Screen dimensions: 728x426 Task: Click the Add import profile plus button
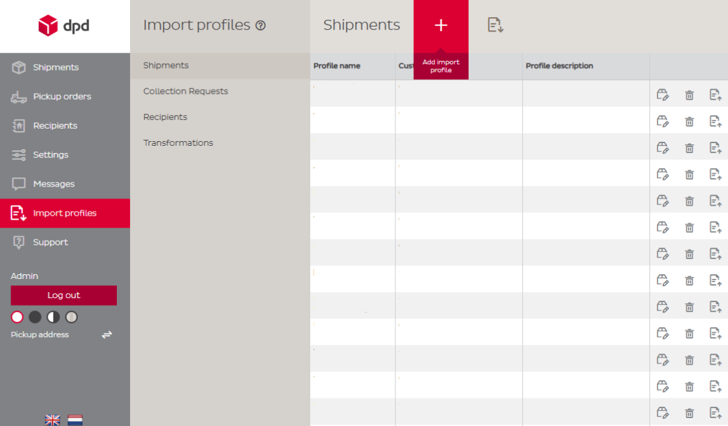[441, 25]
